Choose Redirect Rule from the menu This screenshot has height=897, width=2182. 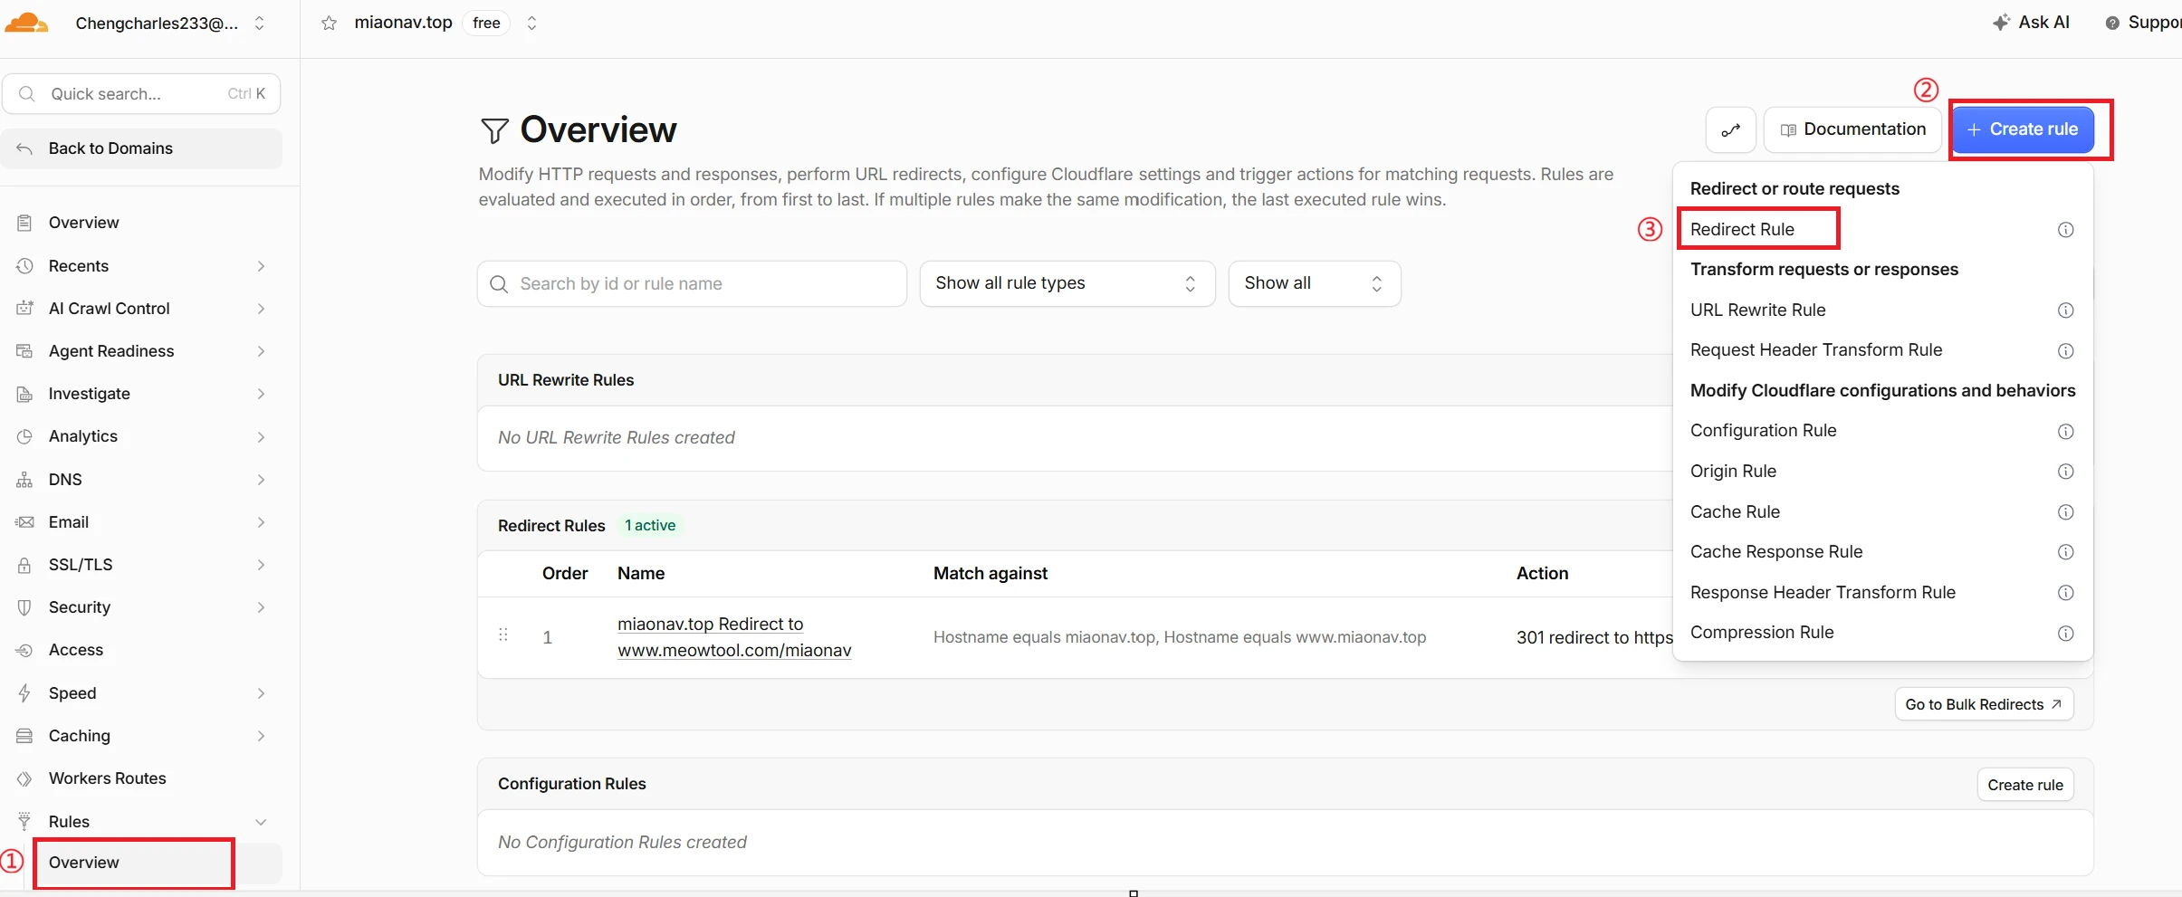pos(1742,230)
